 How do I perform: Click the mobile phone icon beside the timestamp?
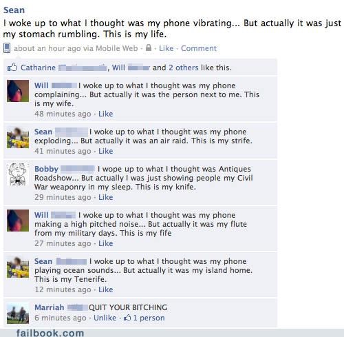(x=7, y=48)
